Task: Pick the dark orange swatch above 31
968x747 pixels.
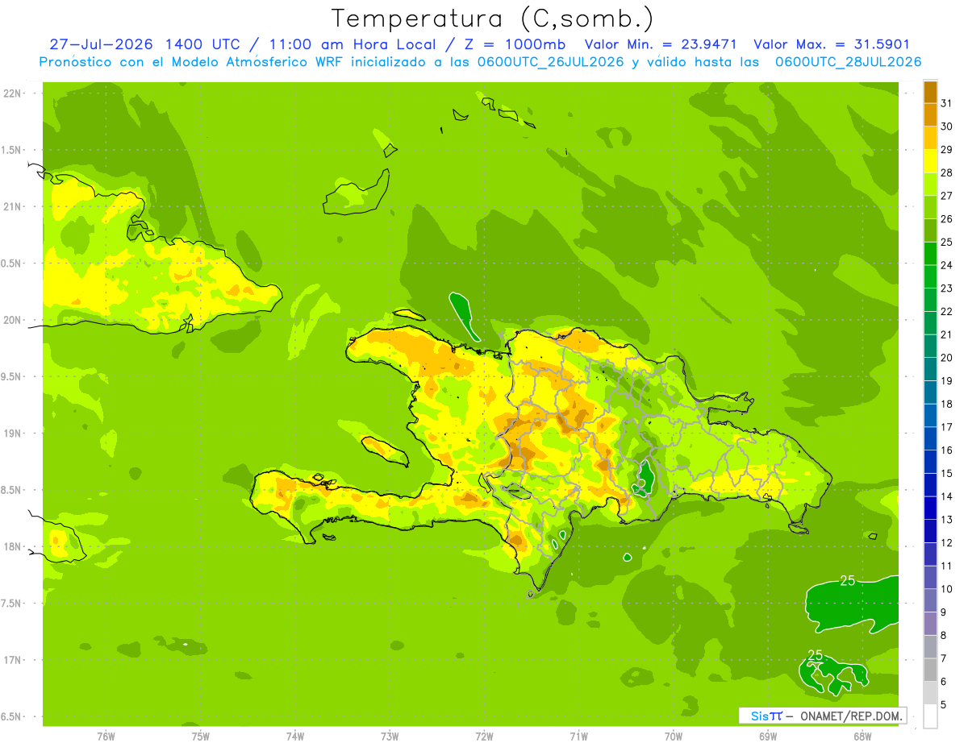Action: (930, 91)
